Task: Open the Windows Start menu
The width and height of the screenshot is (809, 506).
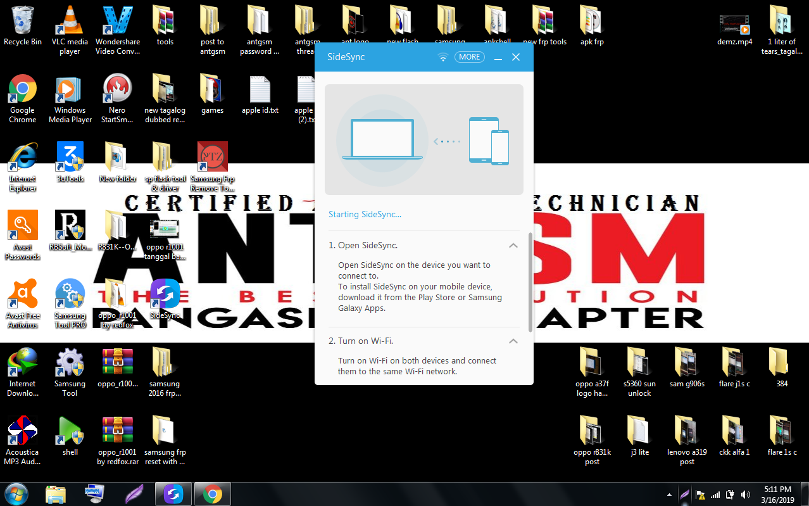Action: pos(16,493)
